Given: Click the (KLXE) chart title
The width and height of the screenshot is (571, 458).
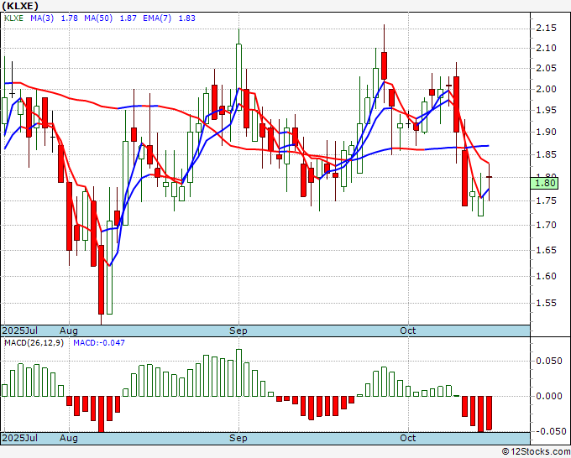Looking at the screenshot, I should coord(20,6).
